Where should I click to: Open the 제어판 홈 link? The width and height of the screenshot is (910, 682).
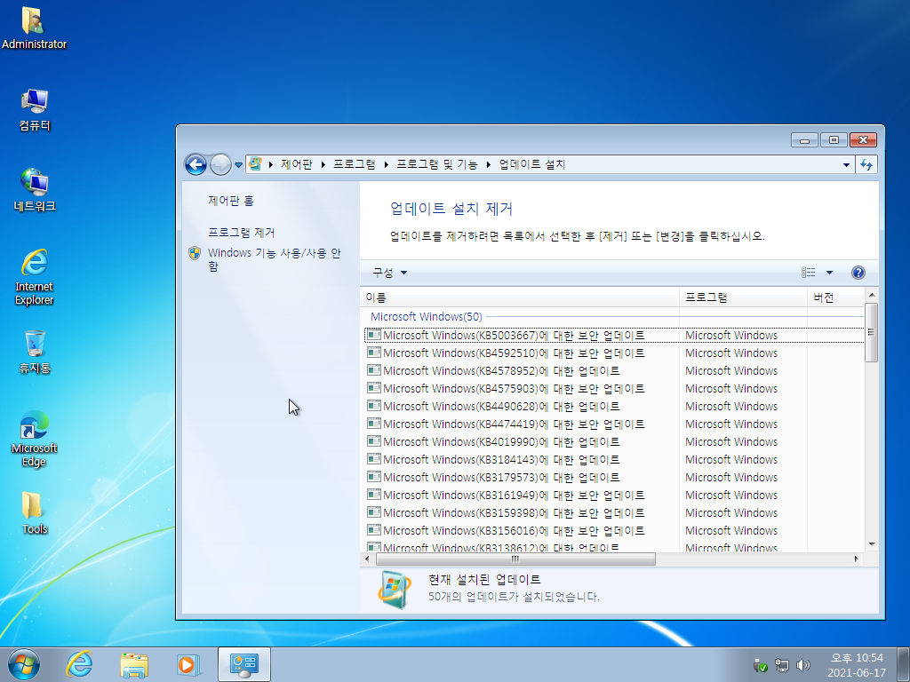click(231, 201)
